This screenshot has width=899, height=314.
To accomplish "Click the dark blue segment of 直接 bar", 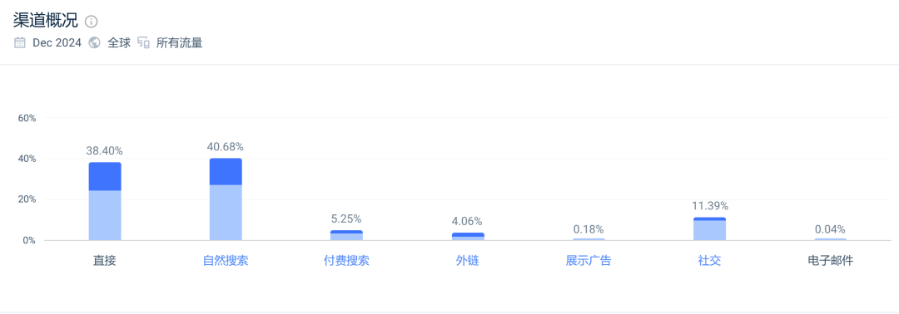I will coord(105,177).
